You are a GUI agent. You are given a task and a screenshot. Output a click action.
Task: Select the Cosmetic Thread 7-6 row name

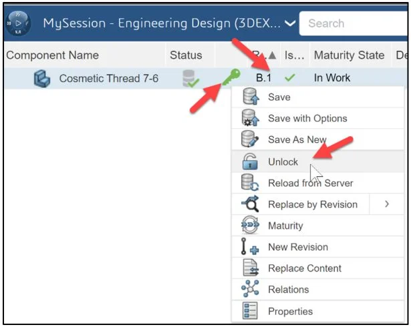[108, 78]
